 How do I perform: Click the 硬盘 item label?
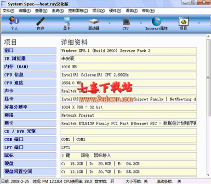point(30,164)
